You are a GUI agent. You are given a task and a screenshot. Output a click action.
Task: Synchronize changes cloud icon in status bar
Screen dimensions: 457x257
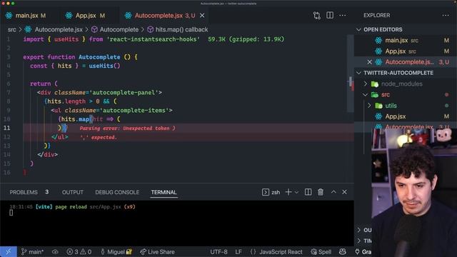[55, 252]
